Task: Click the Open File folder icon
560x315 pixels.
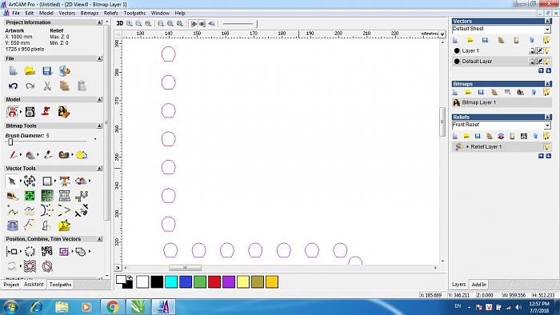Action: 30,70
